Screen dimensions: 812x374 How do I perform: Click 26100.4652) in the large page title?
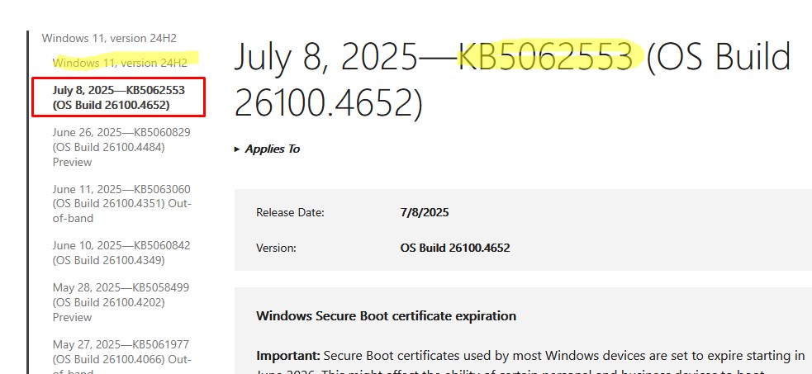point(328,103)
